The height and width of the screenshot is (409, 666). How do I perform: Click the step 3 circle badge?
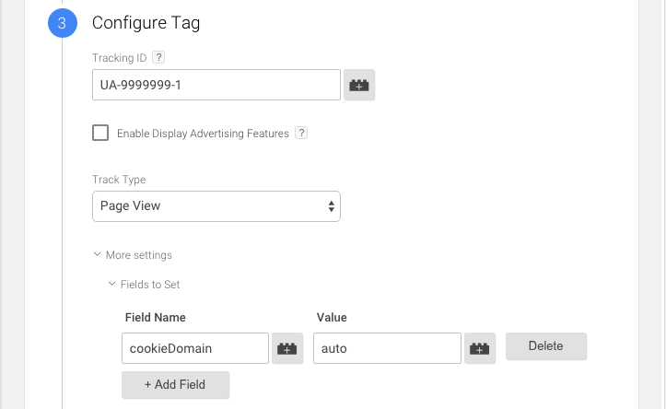coord(62,23)
